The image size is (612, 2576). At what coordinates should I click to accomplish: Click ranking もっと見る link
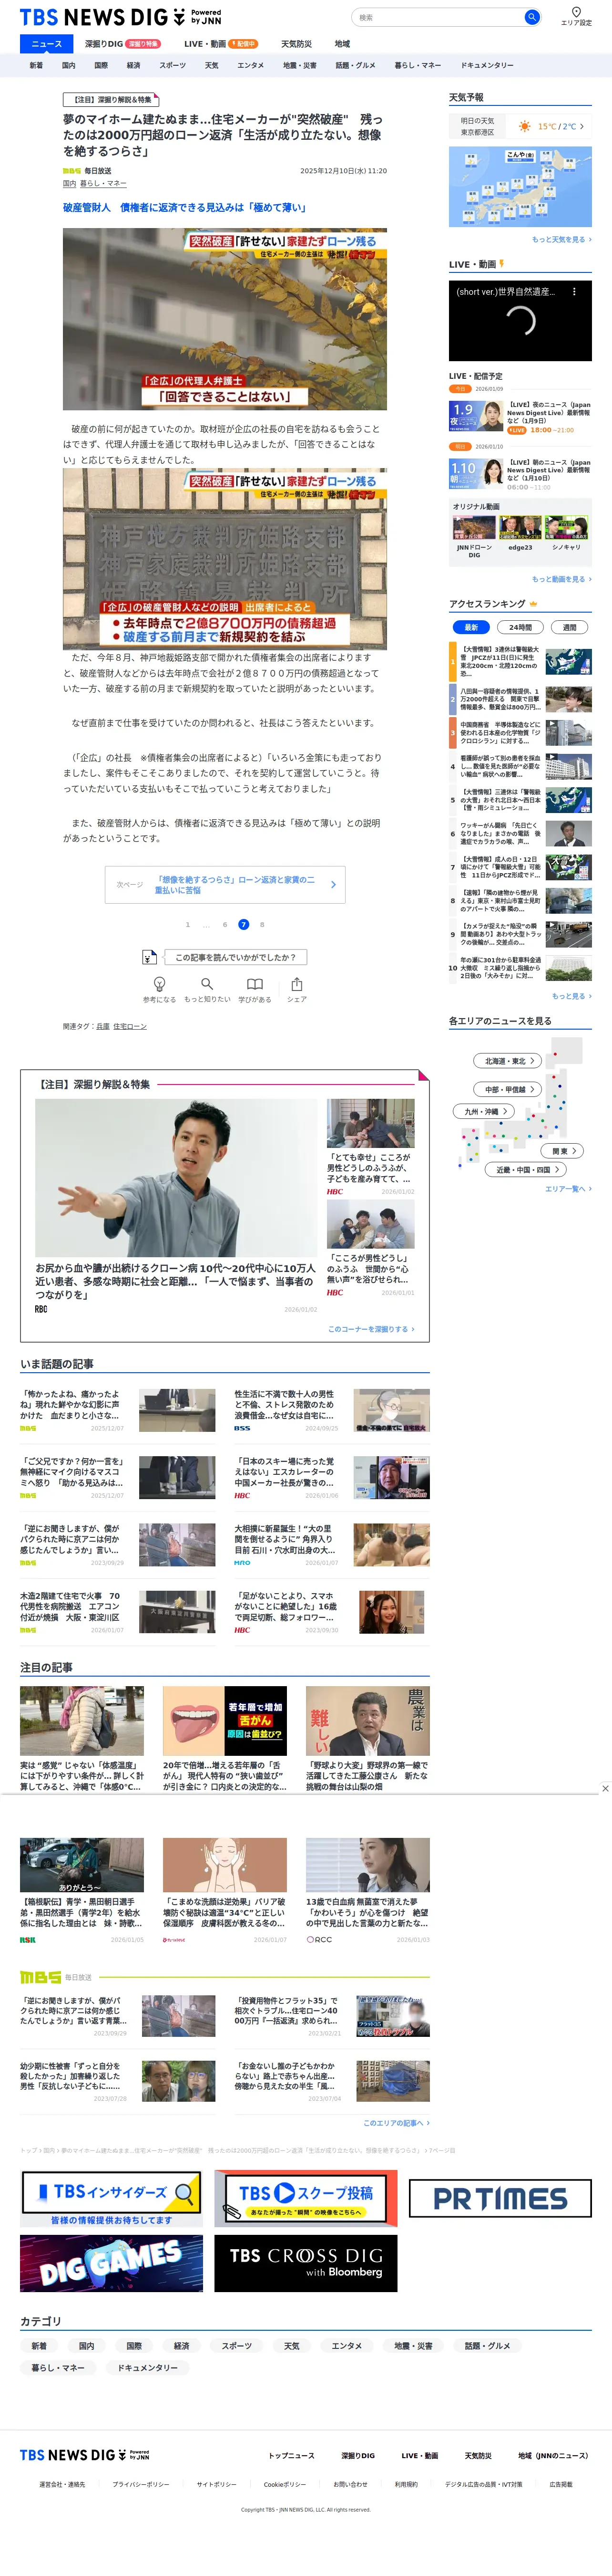pos(571,996)
